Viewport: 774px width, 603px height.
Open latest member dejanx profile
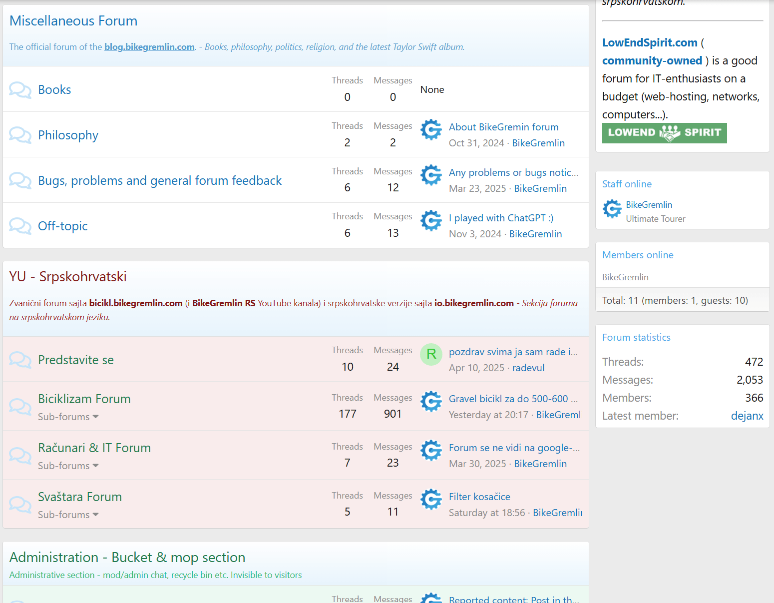click(747, 416)
